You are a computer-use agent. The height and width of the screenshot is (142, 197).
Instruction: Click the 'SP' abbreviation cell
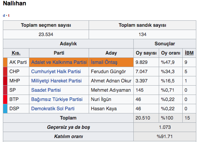click(18, 90)
